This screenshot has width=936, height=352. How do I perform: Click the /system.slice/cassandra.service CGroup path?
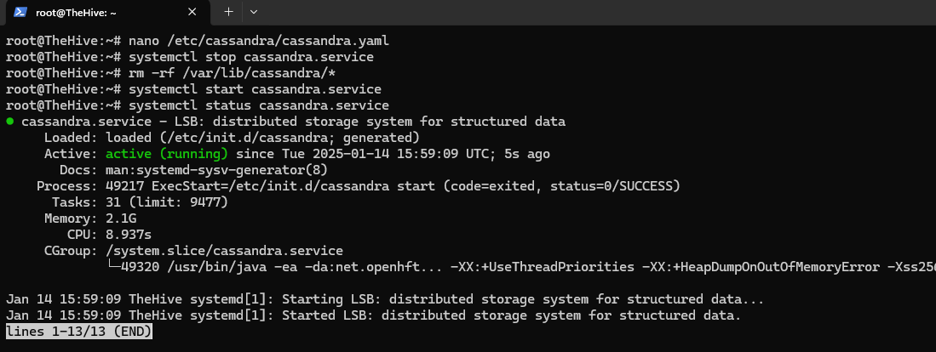tap(224, 251)
